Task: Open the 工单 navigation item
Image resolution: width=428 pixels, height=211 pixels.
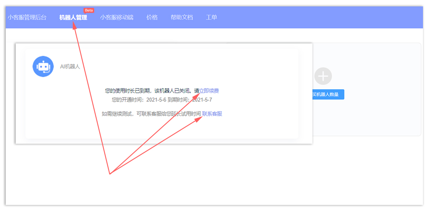Action: click(x=212, y=17)
